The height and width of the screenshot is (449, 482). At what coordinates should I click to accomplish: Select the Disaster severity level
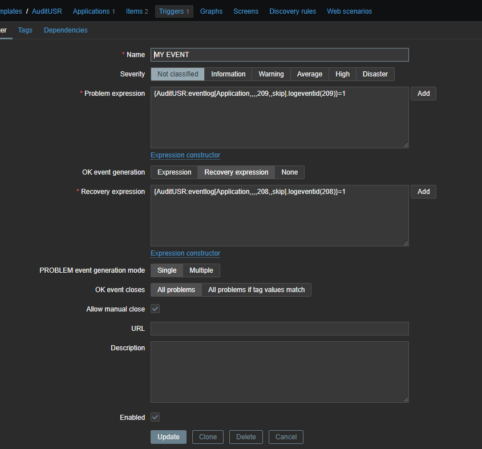(x=375, y=74)
